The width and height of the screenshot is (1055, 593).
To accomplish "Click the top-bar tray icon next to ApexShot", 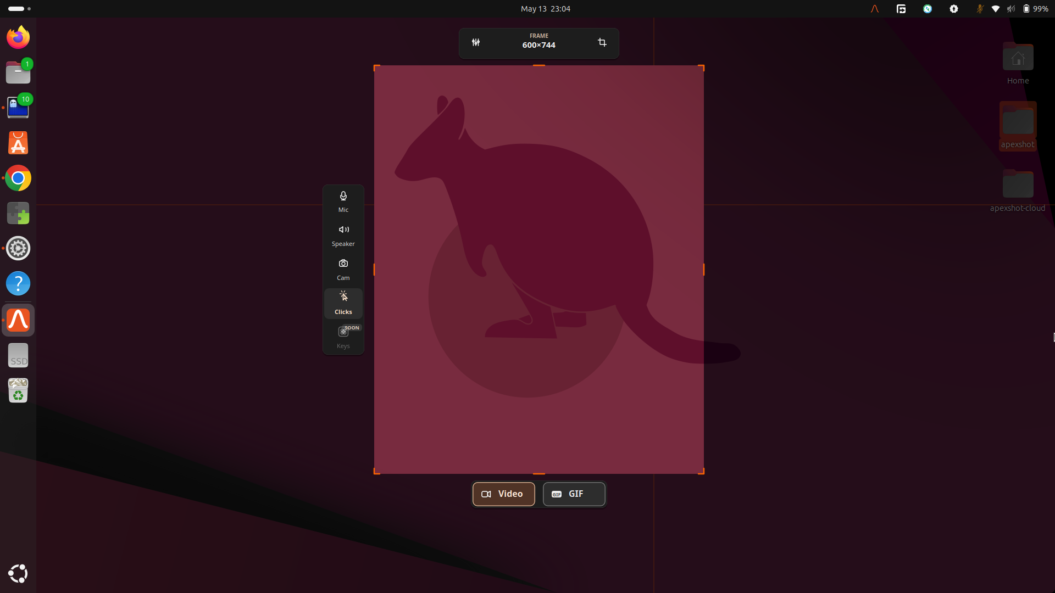I will click(x=901, y=9).
